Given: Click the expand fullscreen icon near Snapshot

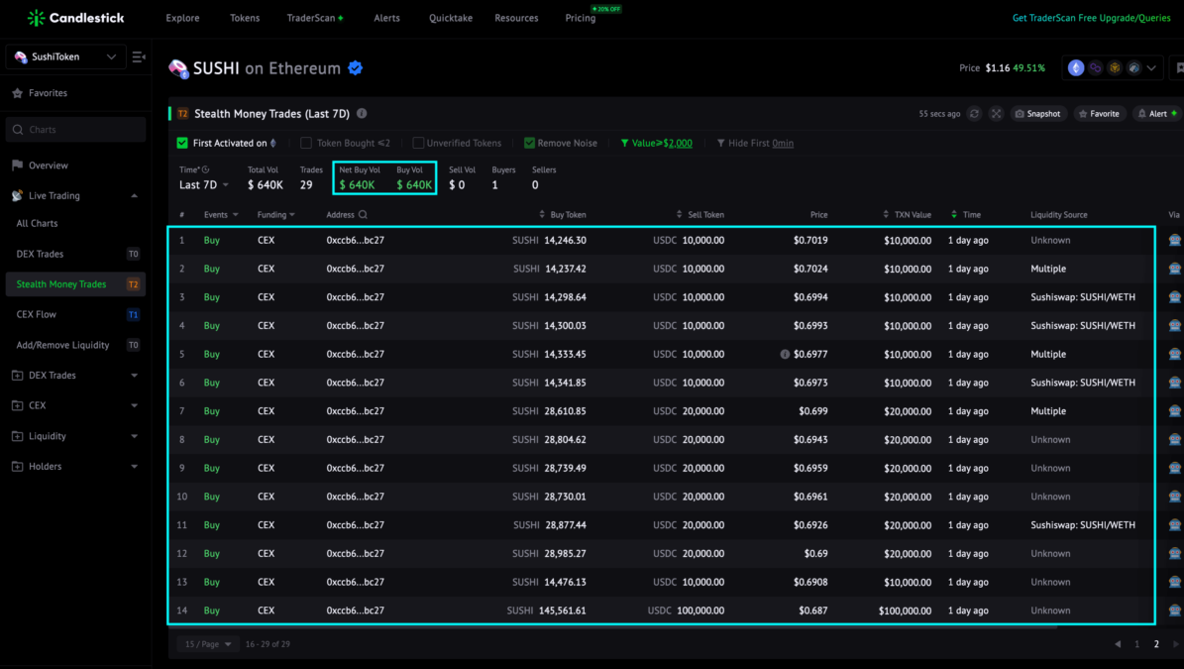Looking at the screenshot, I should 996,114.
